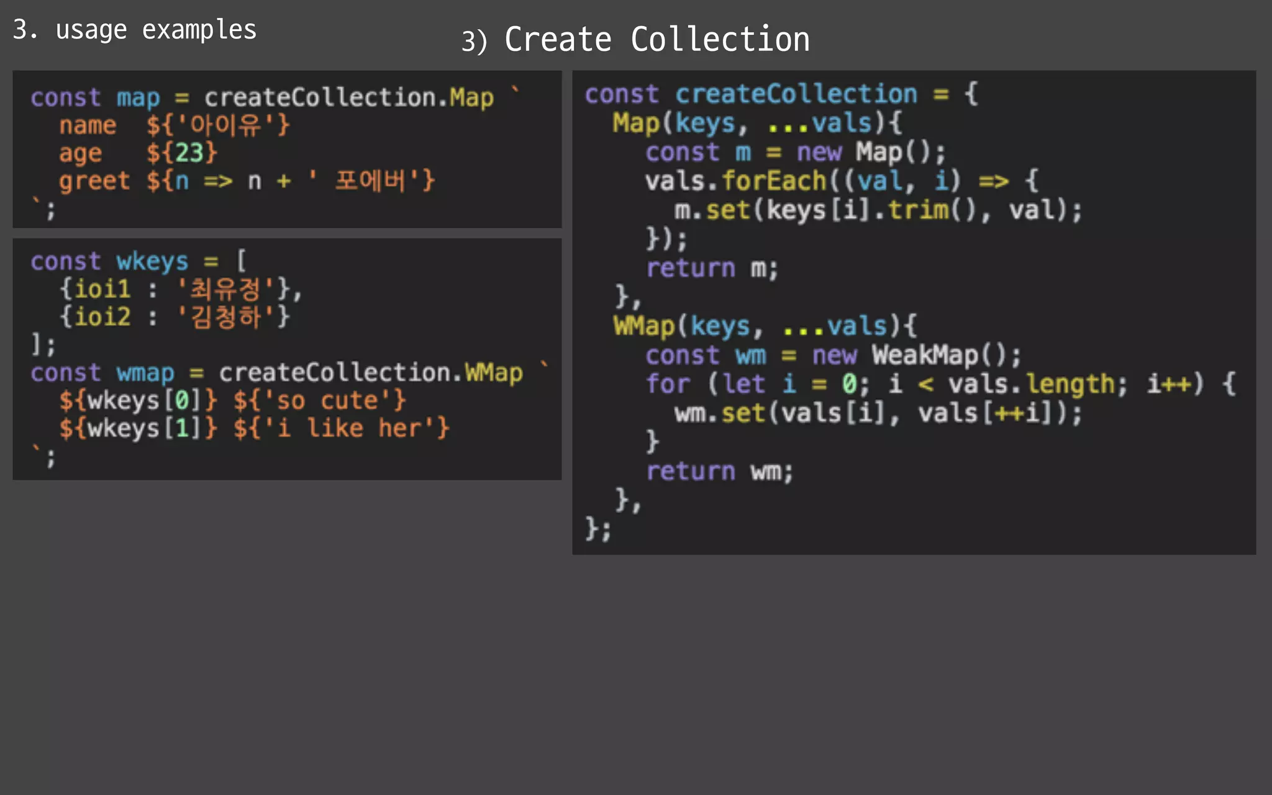Click the line "name ${'아이유'}"
Screen dimensions: 1272x795
[175, 125]
